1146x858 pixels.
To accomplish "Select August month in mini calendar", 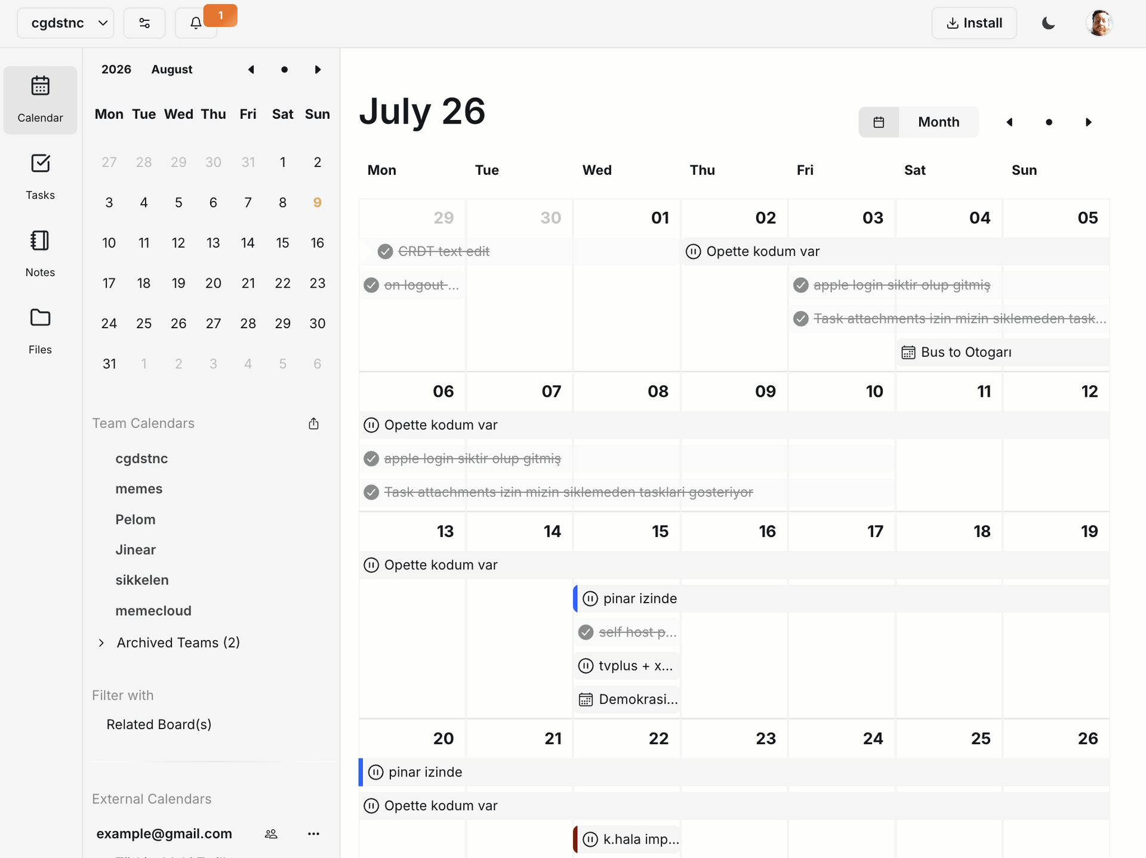I will [172, 69].
